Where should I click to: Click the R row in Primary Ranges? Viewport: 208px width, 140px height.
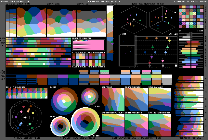pyautogui.click(x=190, y=78)
